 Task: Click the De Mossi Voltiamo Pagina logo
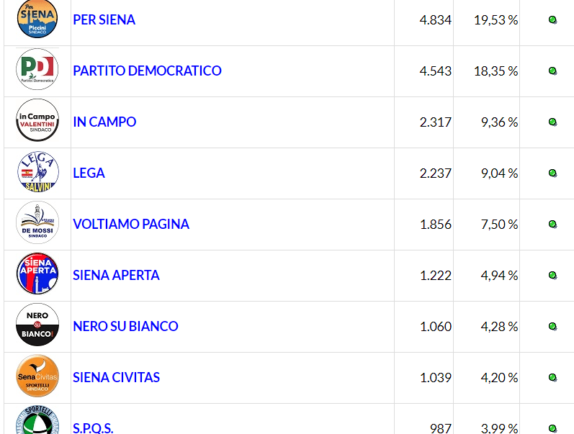[37, 224]
